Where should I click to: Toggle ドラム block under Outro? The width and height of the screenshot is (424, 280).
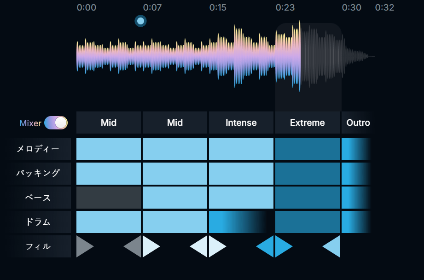point(356,222)
